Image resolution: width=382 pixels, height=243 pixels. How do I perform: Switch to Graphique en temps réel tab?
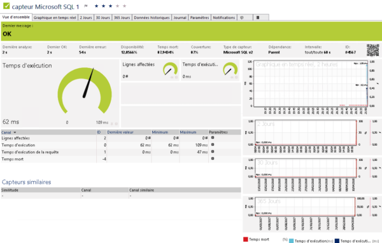[55, 18]
